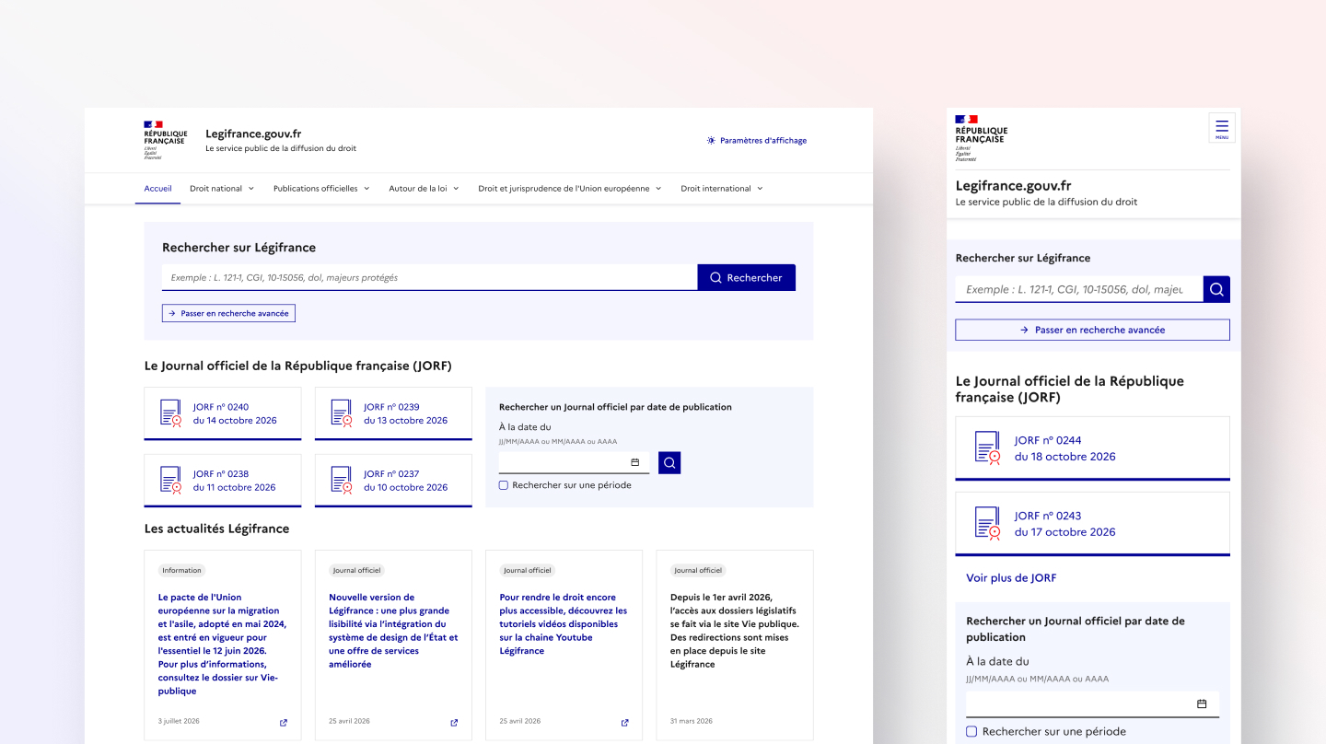Click the magnifier search button in mobile view

[1216, 289]
